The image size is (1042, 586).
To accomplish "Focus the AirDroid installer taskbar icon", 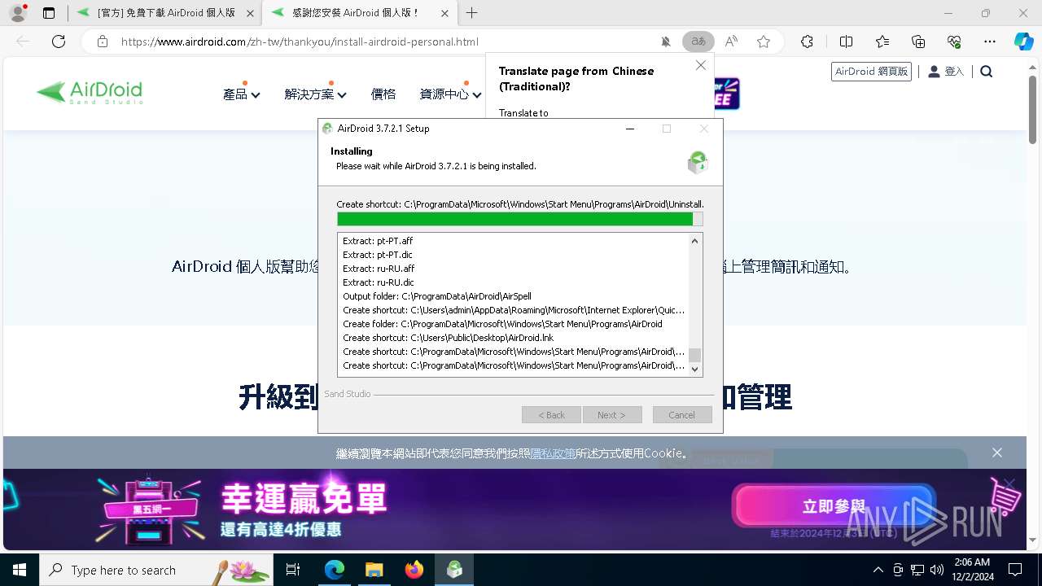I will (454, 570).
